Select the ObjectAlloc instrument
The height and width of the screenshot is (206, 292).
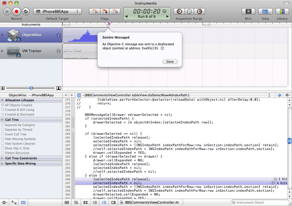coord(31,35)
